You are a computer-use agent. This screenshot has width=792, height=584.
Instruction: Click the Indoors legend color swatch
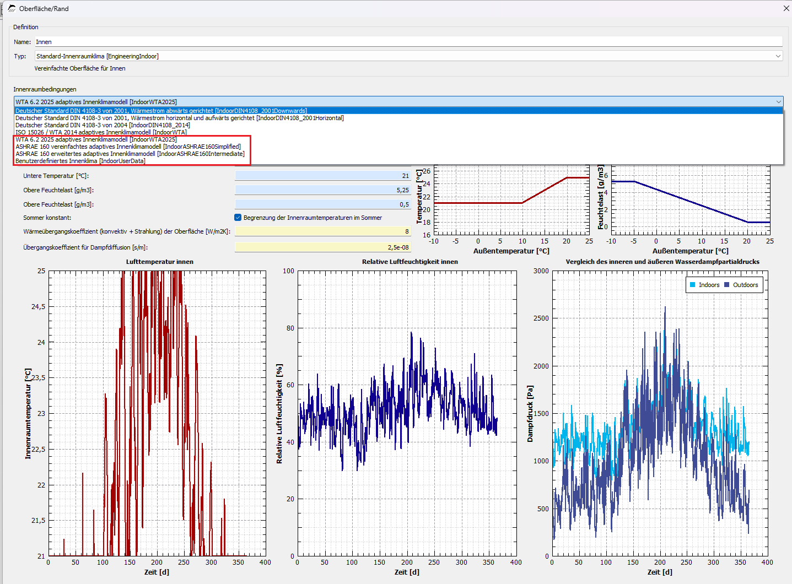click(x=693, y=285)
